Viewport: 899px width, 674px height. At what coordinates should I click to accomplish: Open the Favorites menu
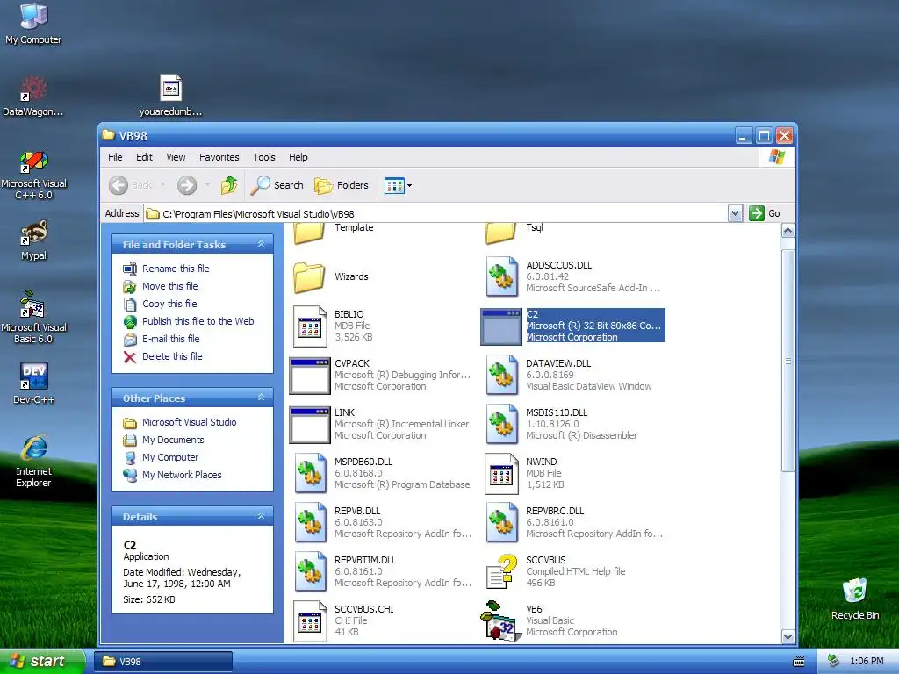tap(219, 157)
